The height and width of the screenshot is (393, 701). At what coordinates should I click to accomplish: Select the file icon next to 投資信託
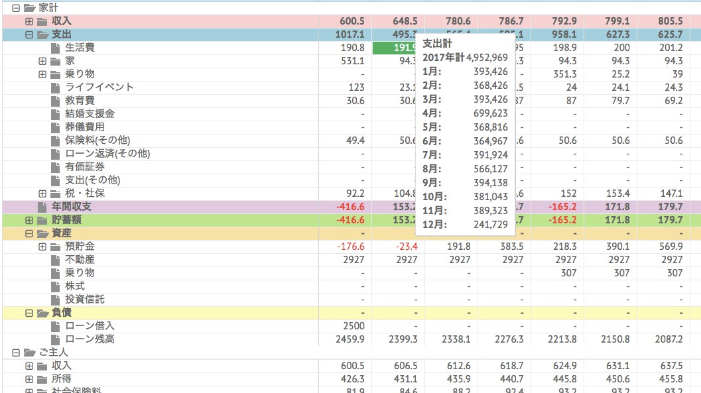[x=56, y=300]
